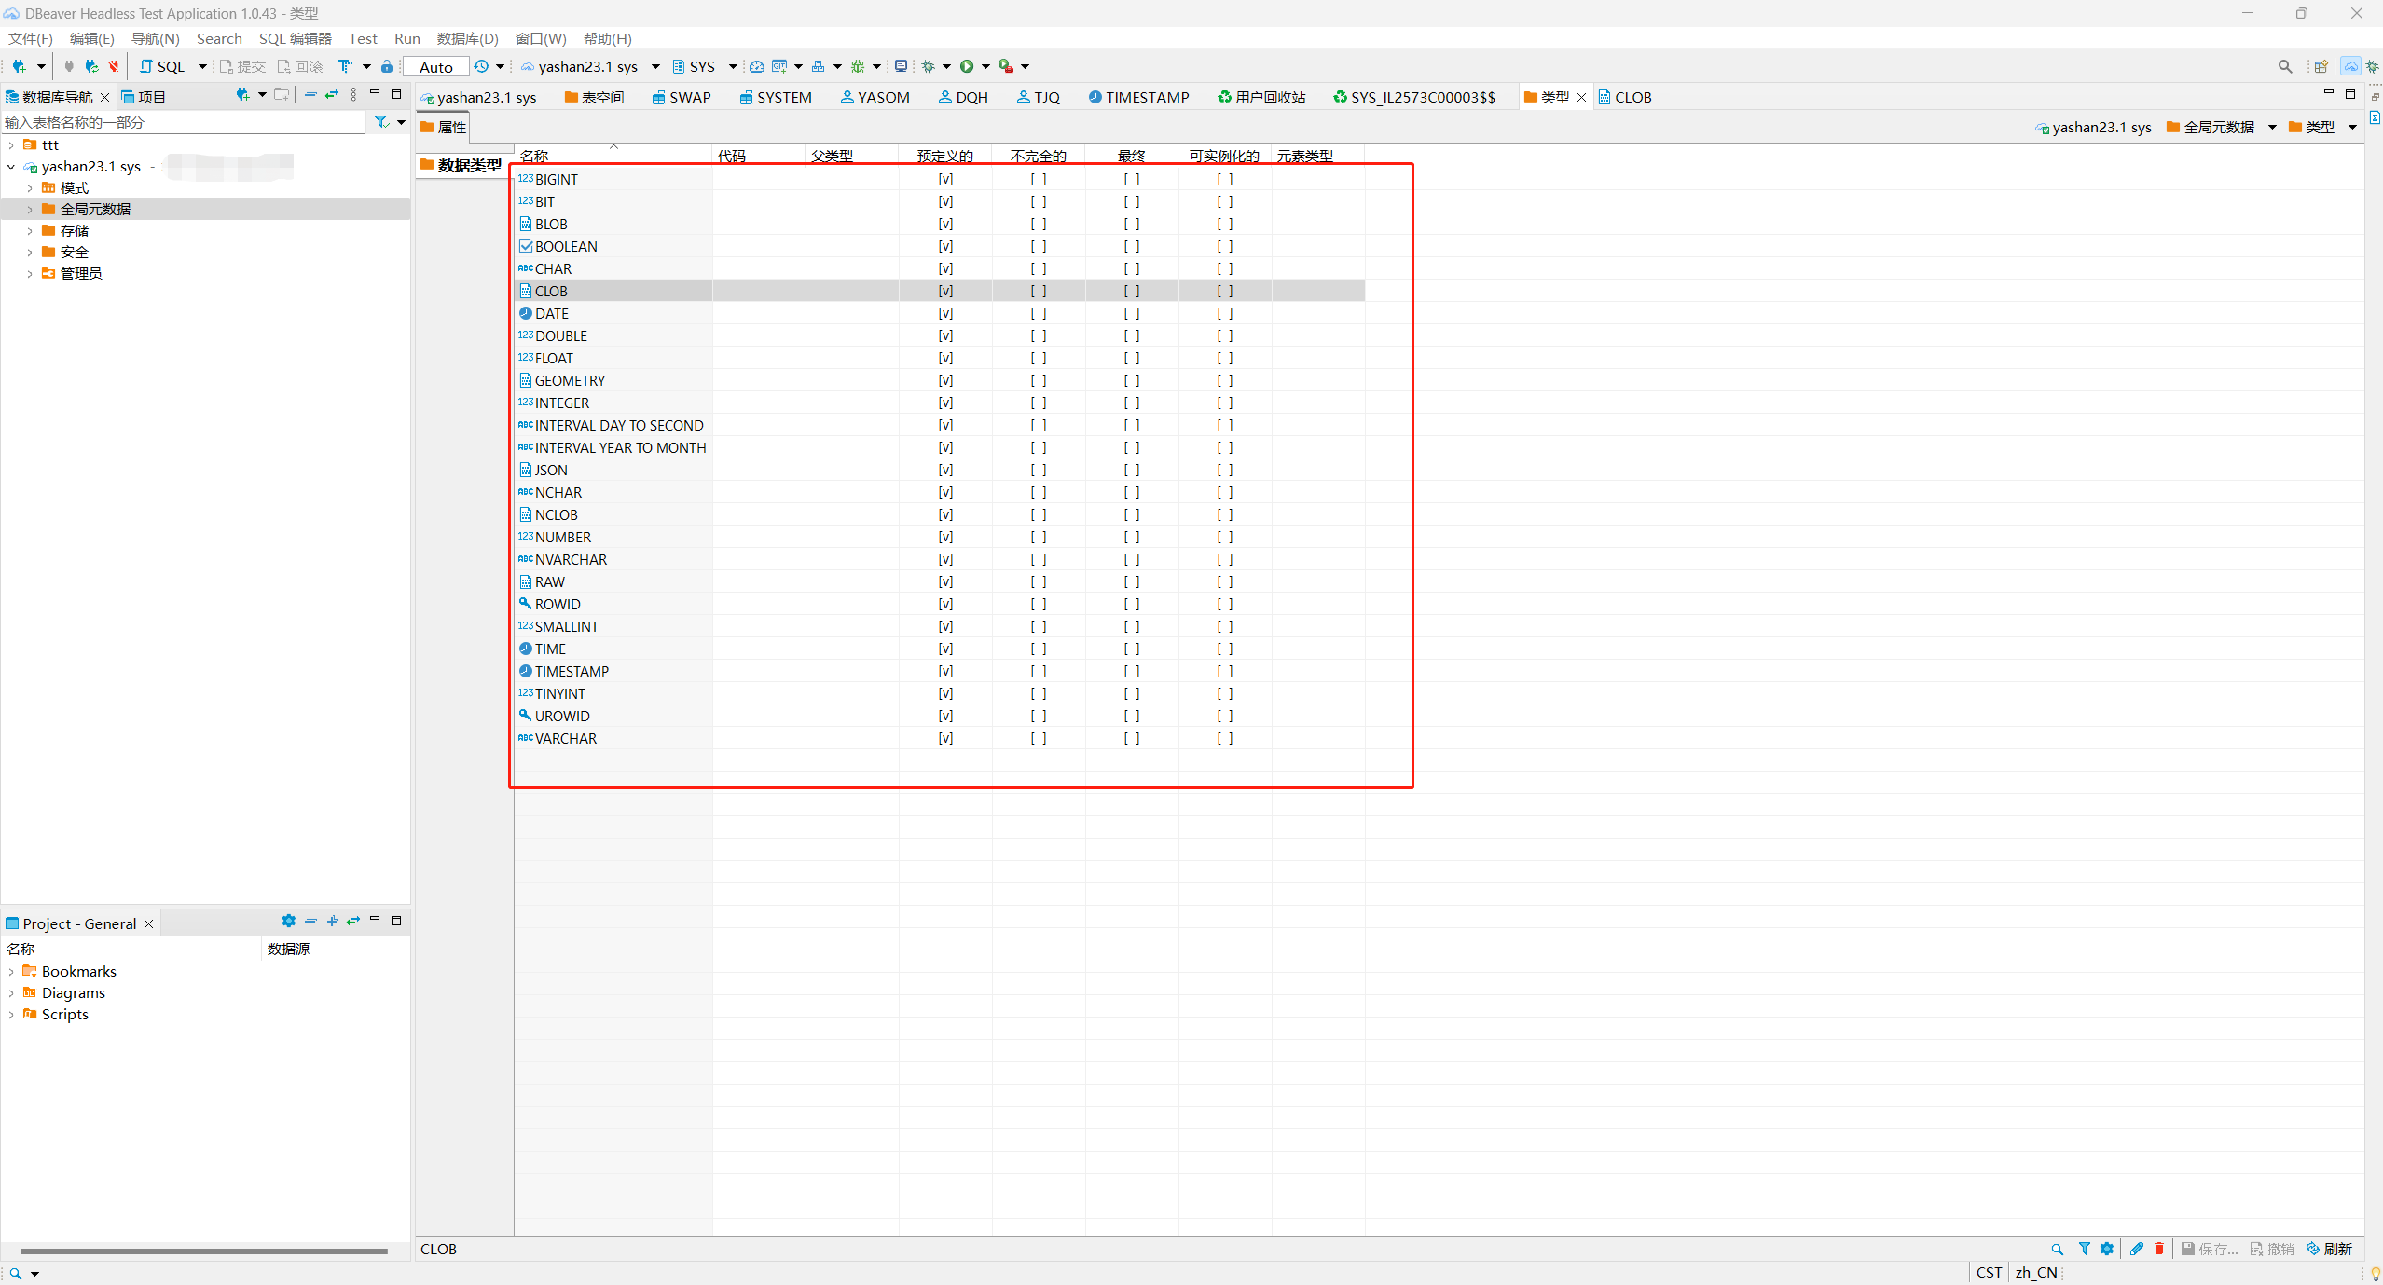Click the navigator search input field
2383x1285 pixels.
coord(184,122)
